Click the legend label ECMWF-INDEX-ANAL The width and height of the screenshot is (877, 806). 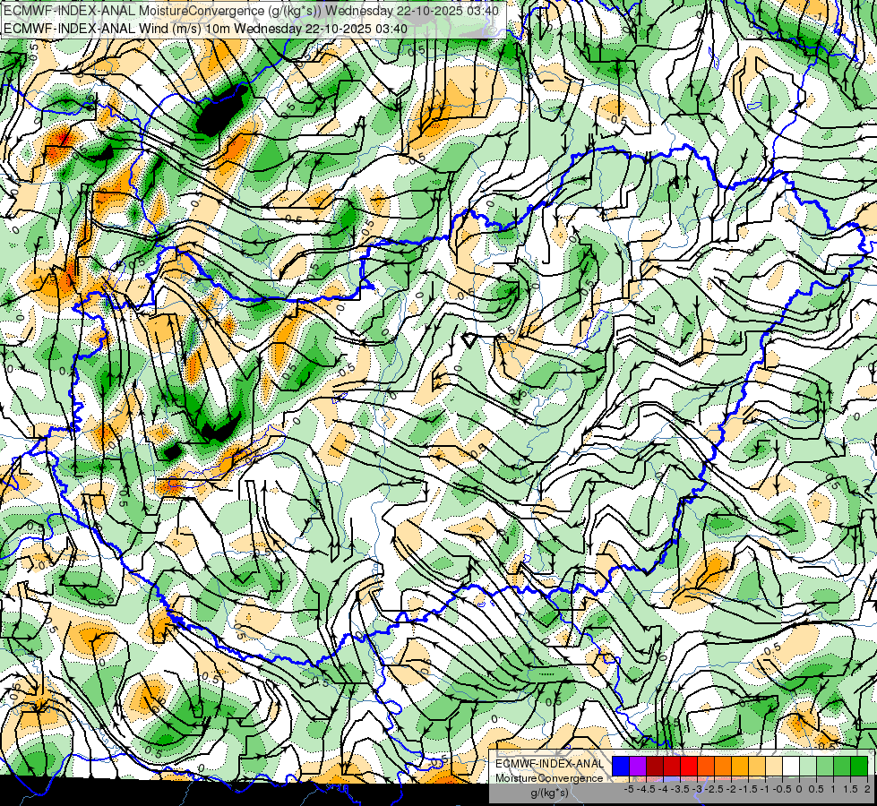click(550, 764)
